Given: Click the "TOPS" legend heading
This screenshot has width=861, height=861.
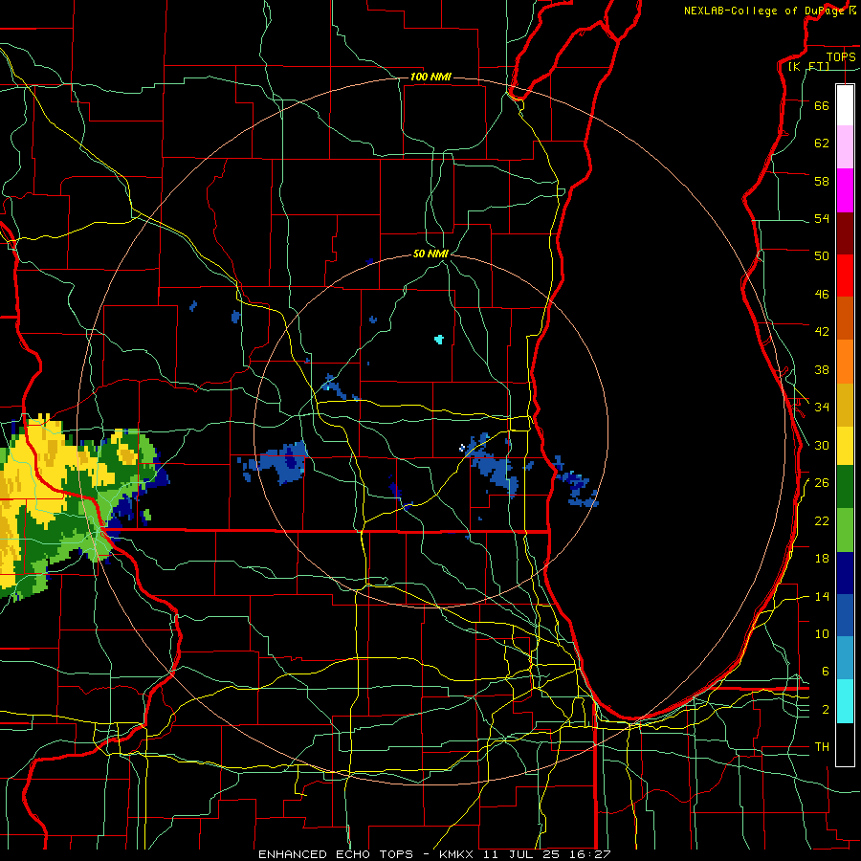Looking at the screenshot, I should 841,56.
